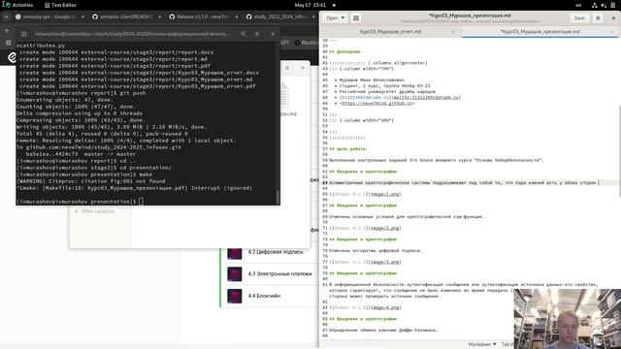This screenshot has width=621, height=349.
Task: Open lesson '4.2 Цифровая подпись'
Action: pos(276,252)
